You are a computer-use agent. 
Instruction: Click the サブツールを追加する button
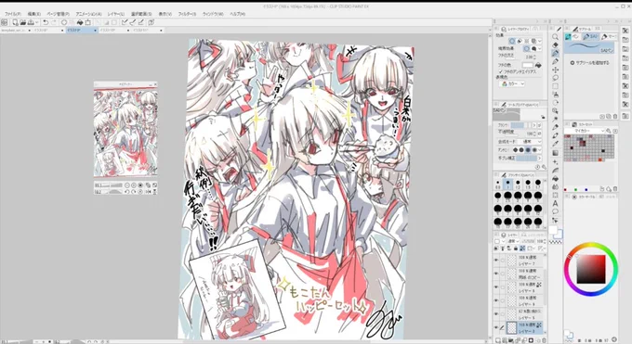[589, 63]
